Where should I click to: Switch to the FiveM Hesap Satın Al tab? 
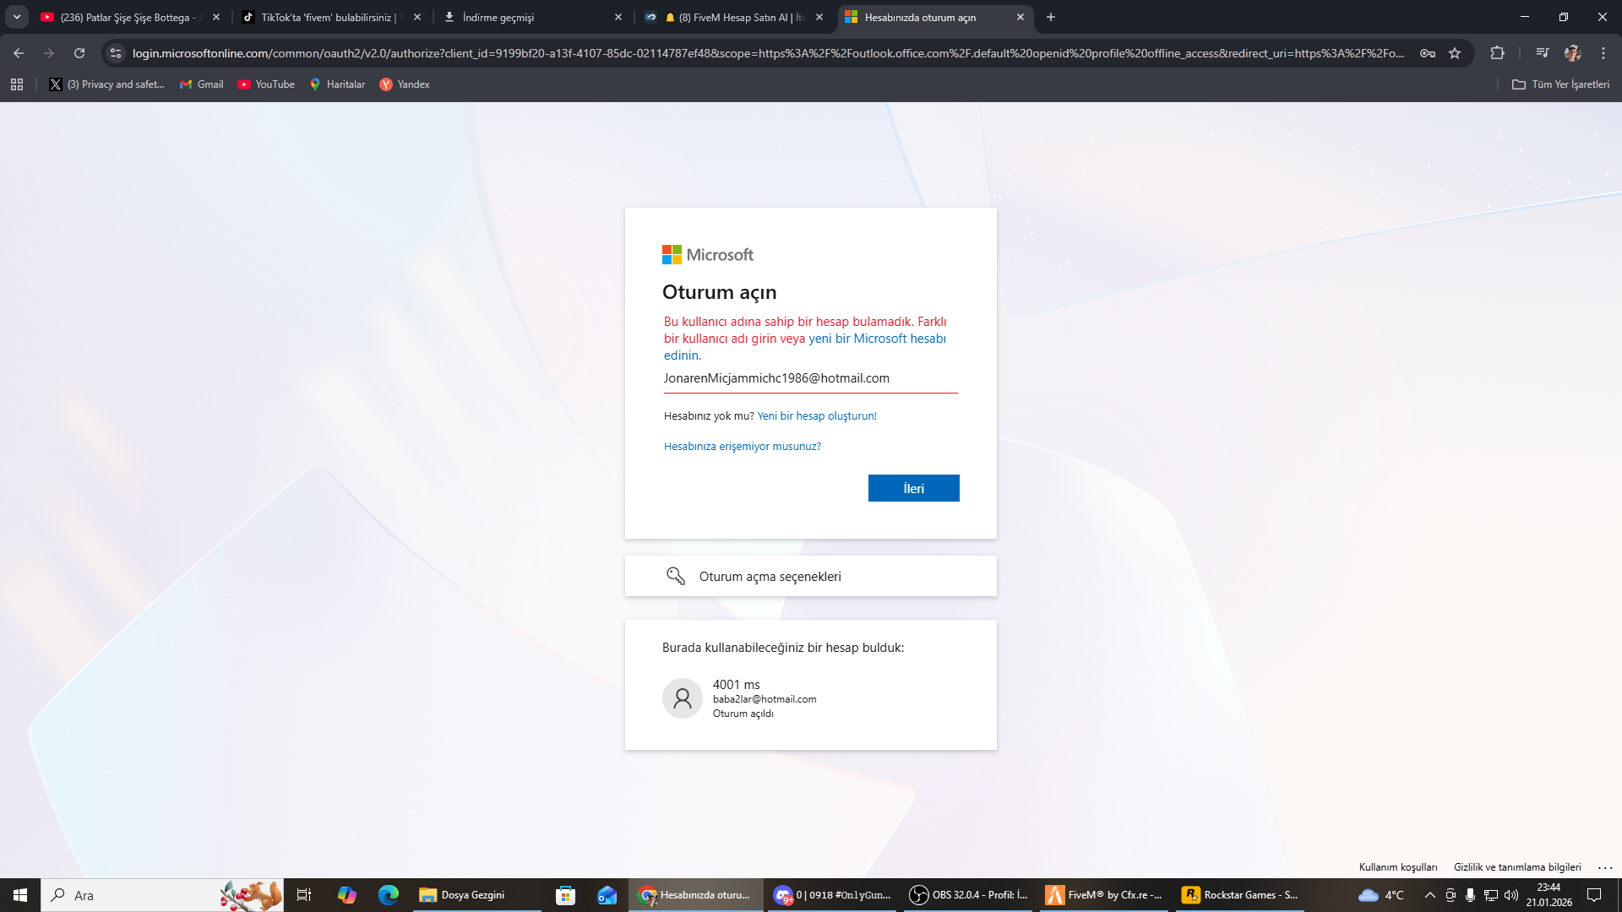click(733, 17)
